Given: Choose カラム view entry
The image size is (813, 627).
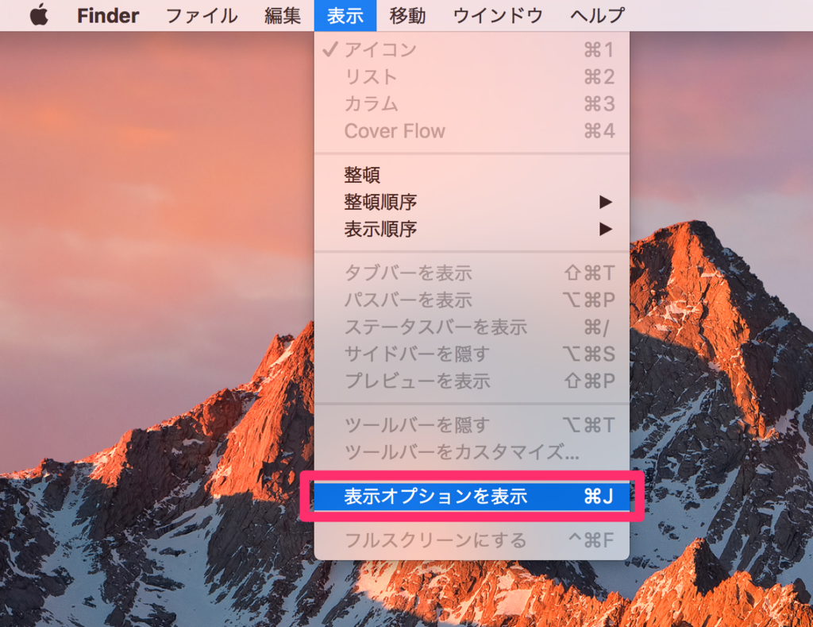Looking at the screenshot, I should tap(472, 104).
